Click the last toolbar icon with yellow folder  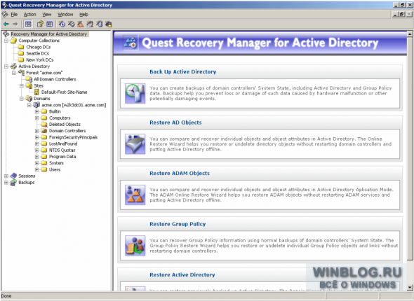point(109,24)
